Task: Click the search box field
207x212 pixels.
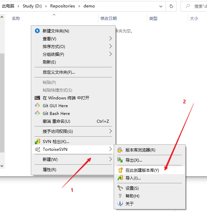Action: click(194, 6)
